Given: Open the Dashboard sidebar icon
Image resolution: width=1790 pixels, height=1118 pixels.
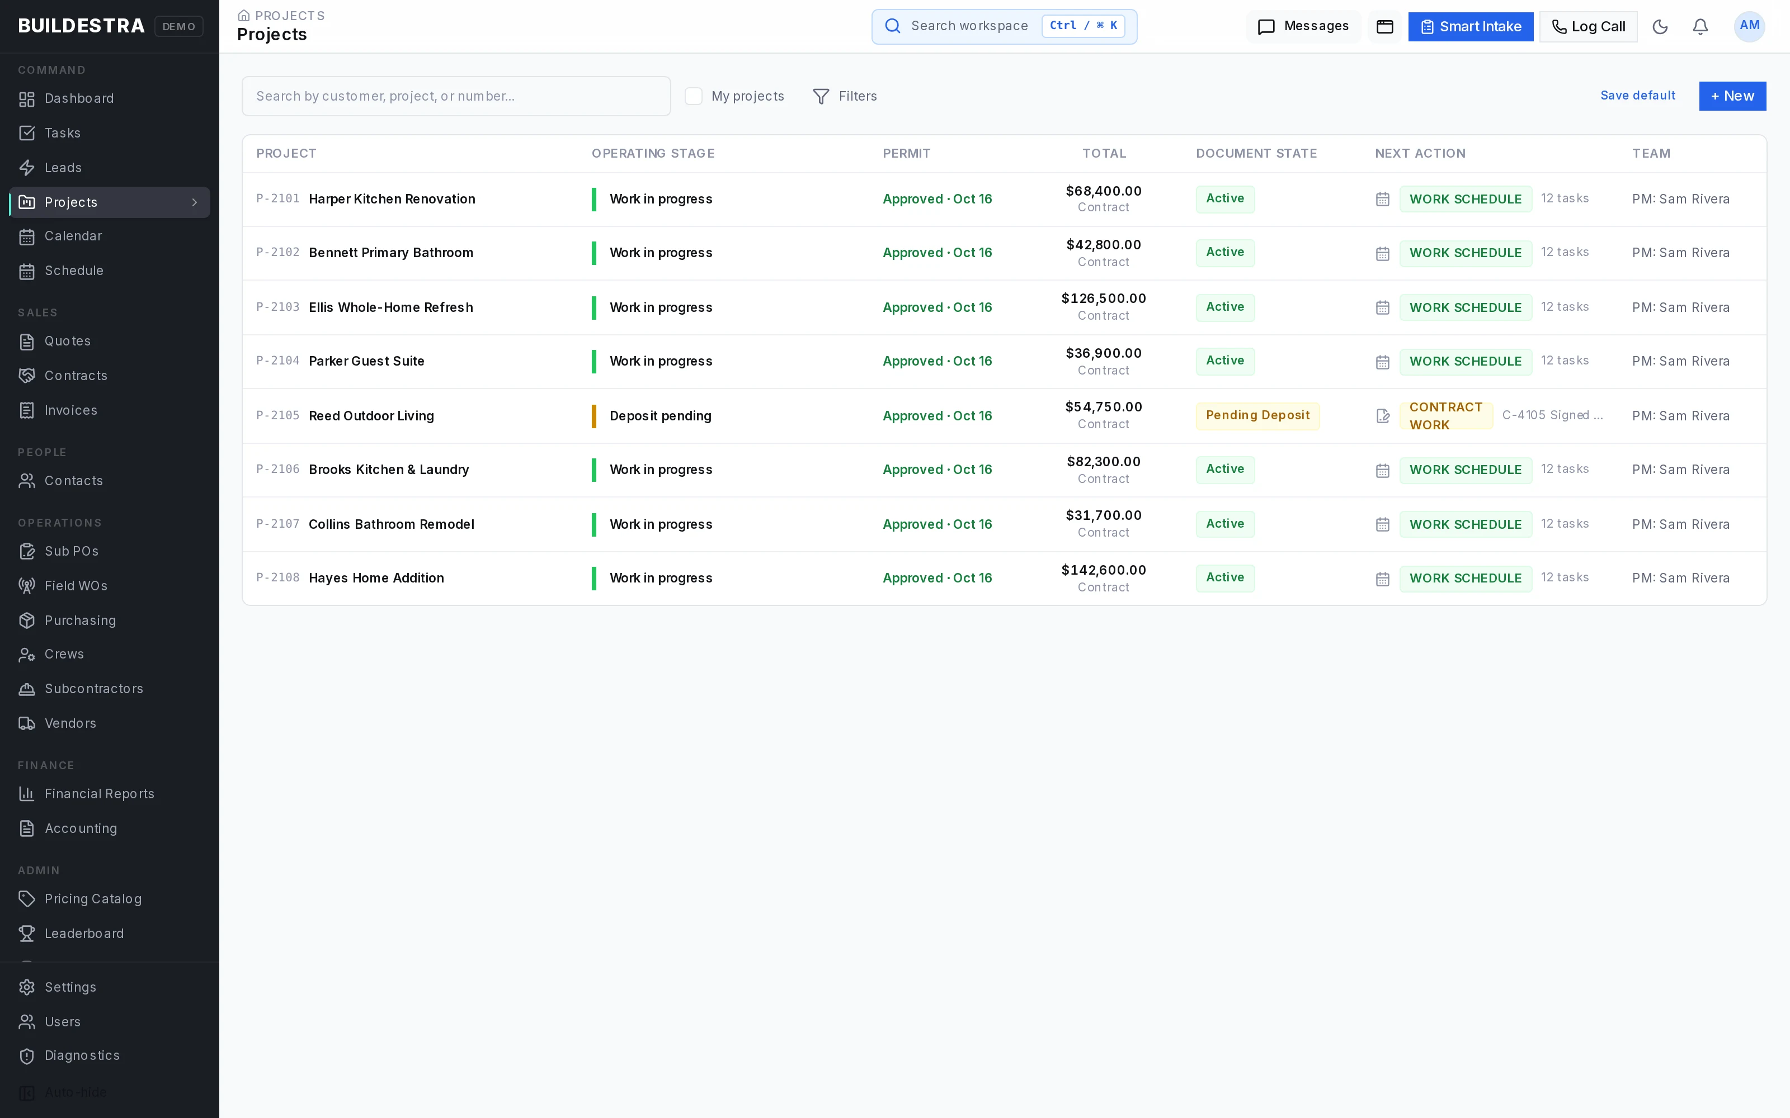Looking at the screenshot, I should coord(27,99).
